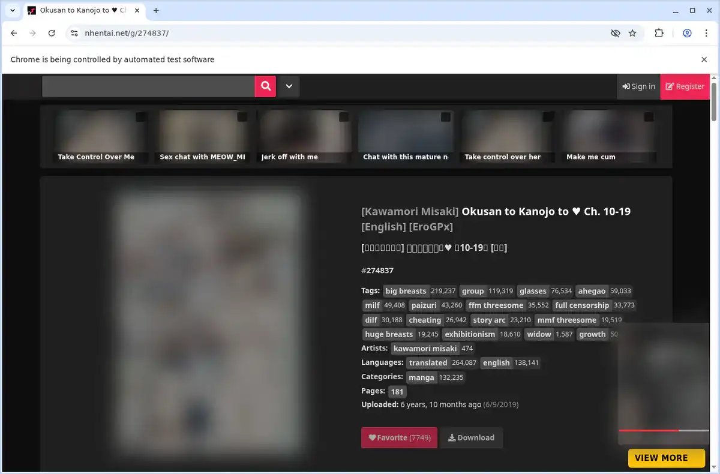720x474 pixels.
Task: Select the 'widow' tag
Action: pos(550,334)
